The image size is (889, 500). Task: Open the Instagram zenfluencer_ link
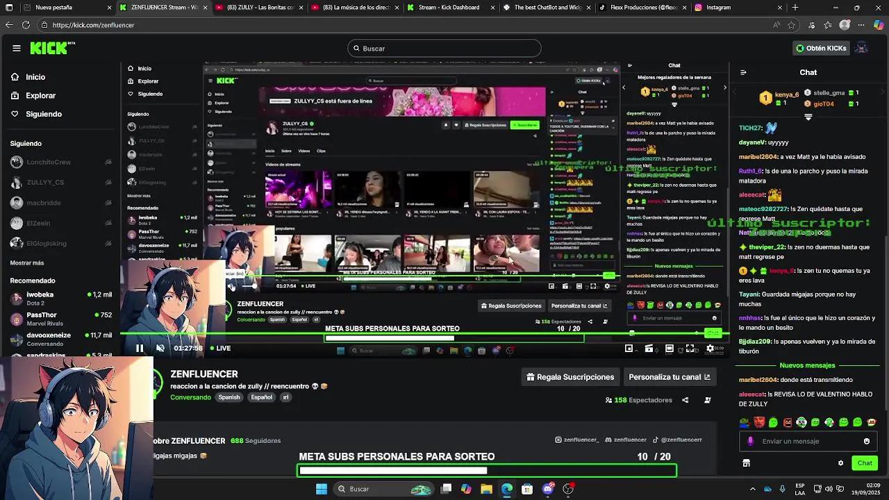[577, 440]
